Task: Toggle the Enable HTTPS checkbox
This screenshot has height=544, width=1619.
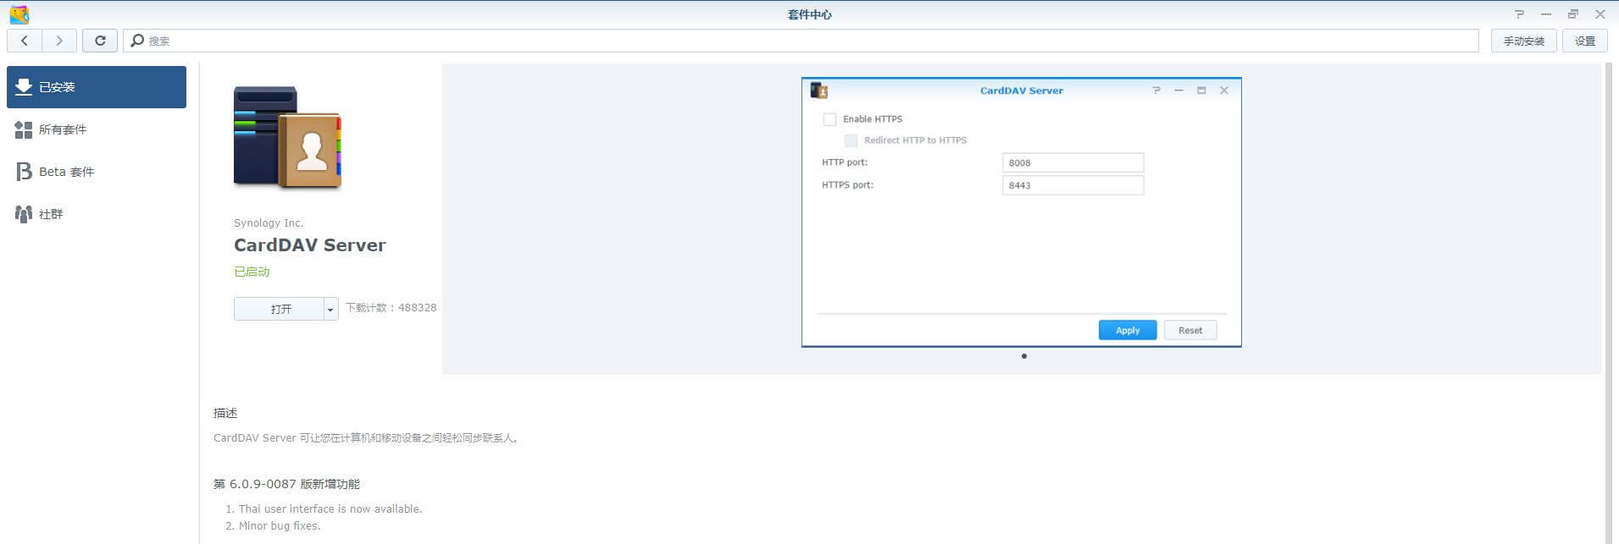Action: 829,119
